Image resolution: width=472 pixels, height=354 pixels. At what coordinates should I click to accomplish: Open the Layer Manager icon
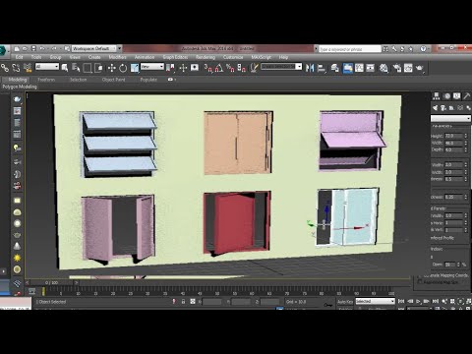[334, 68]
